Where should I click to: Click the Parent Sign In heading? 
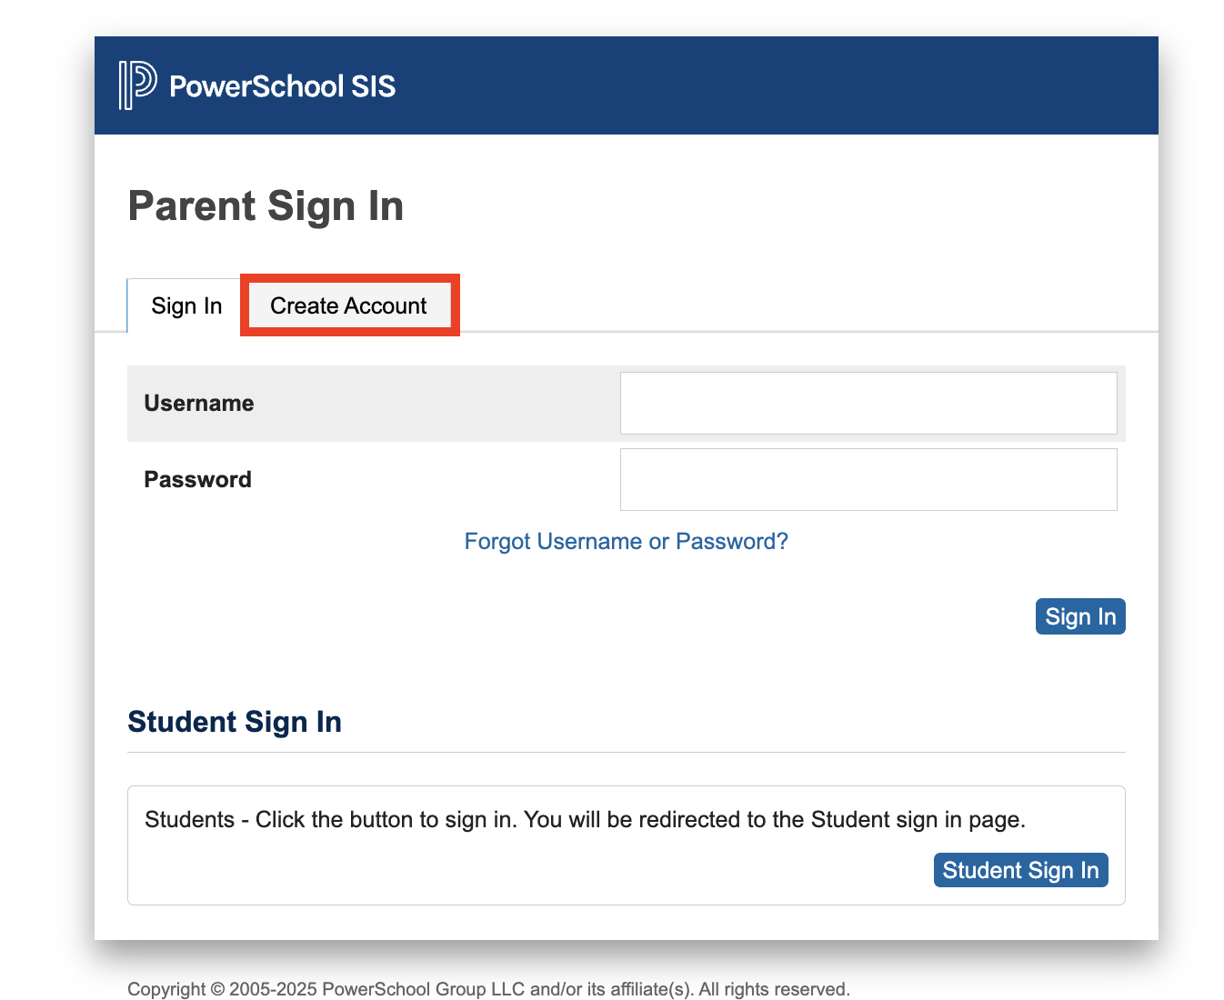coord(266,206)
